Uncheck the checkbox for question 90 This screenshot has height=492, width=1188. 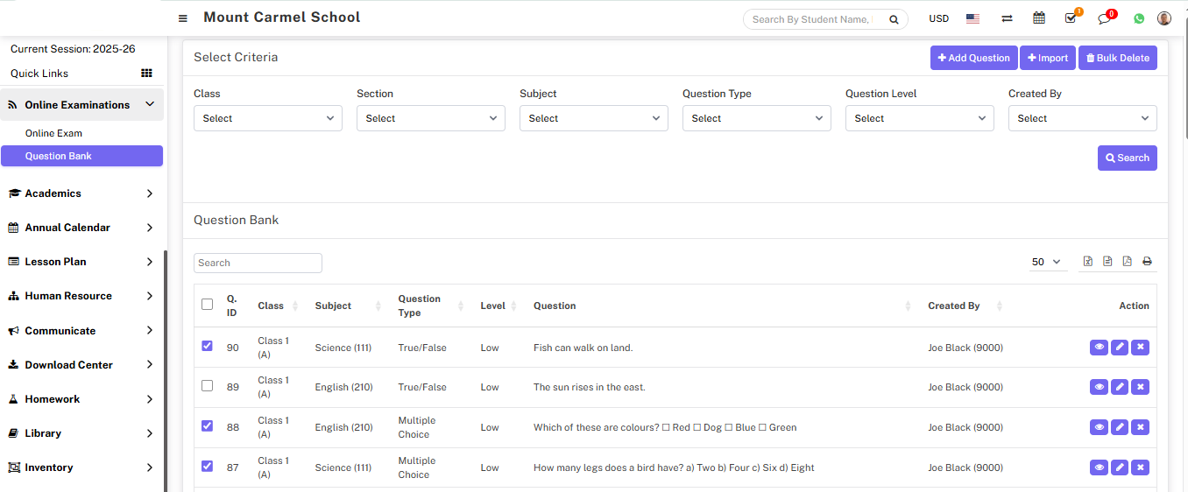[x=207, y=346]
